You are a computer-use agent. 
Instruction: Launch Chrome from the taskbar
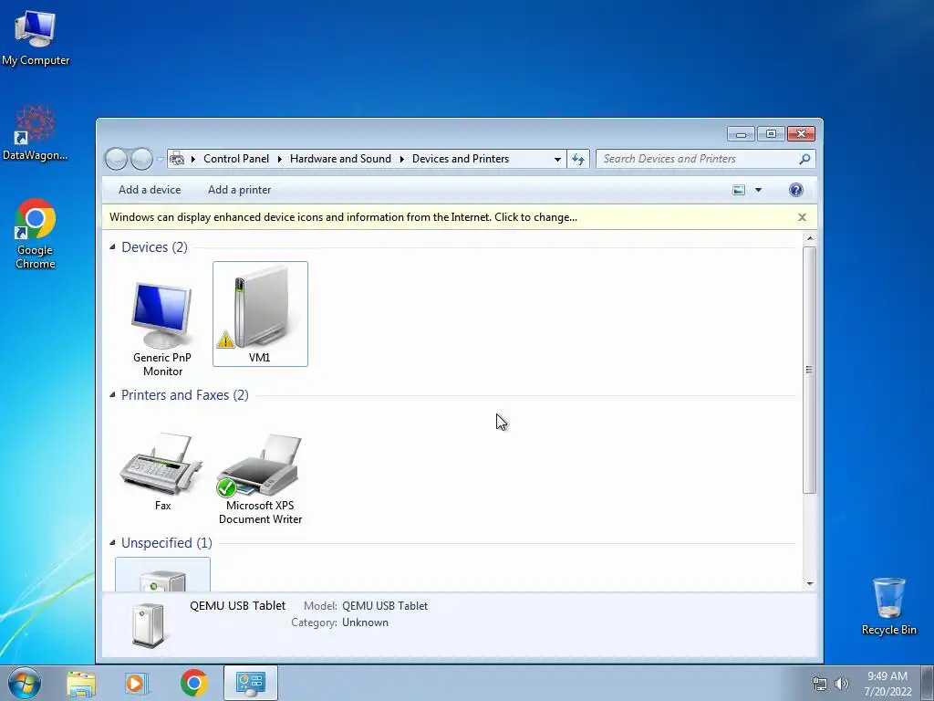pyautogui.click(x=193, y=683)
